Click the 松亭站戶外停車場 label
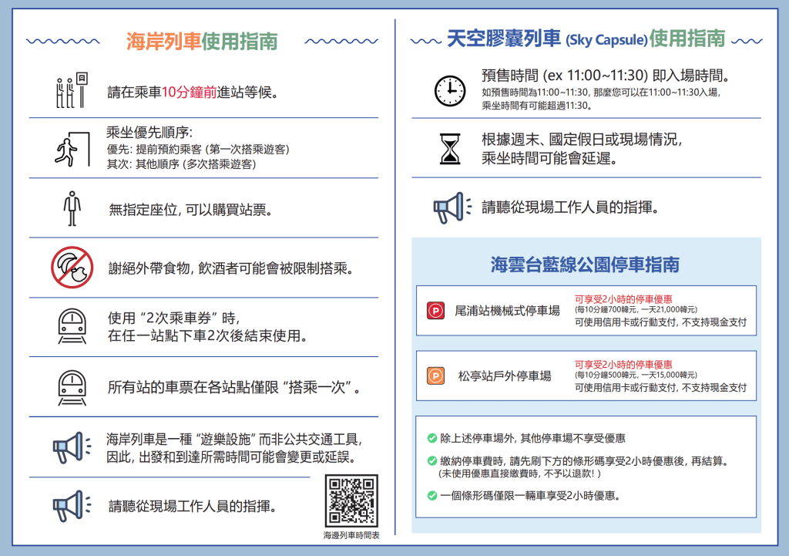Screen dimensions: 789x556 point(505,376)
